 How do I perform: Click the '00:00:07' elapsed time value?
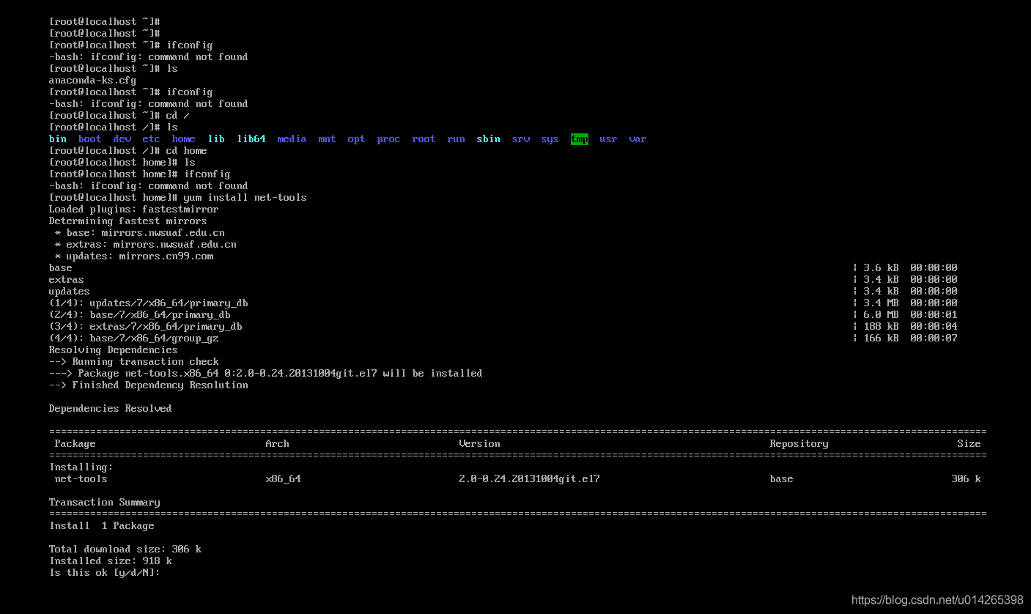click(x=934, y=339)
